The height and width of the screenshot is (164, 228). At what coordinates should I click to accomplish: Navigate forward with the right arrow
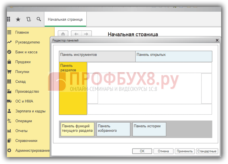86,34
